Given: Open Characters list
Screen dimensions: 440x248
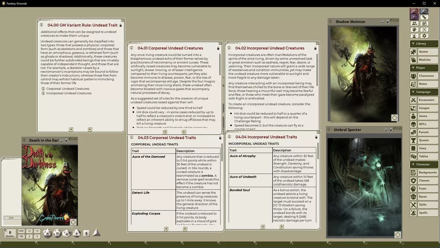Looking at the screenshot, I should pos(424,76).
